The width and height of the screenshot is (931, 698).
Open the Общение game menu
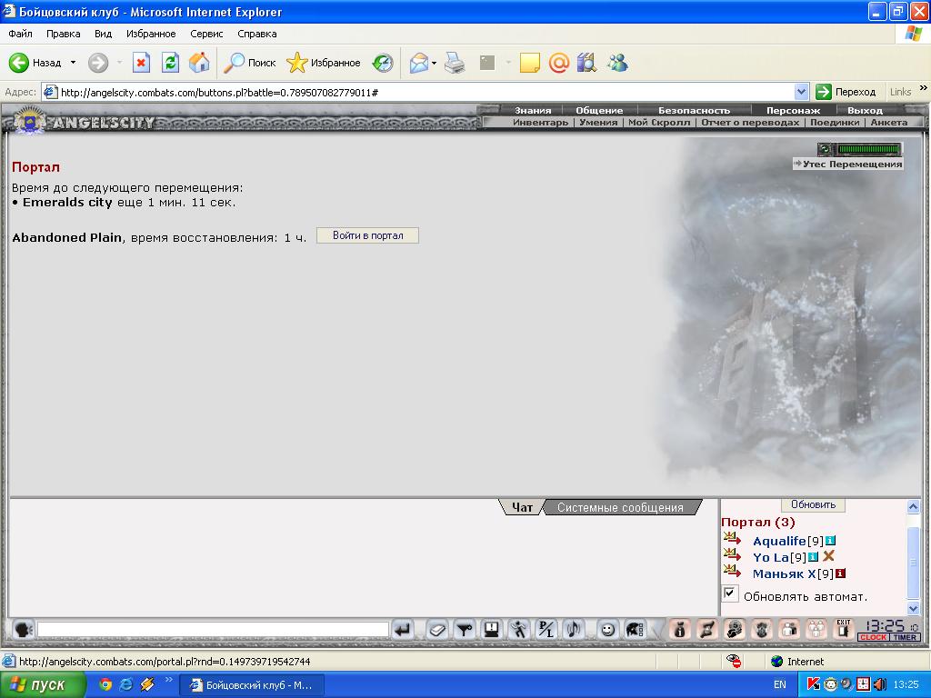[x=599, y=110]
